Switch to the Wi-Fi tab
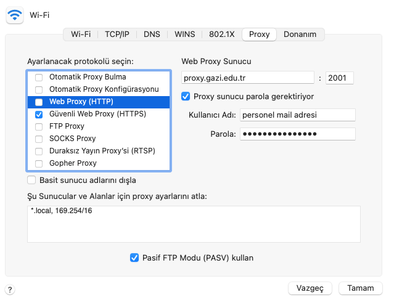 click(x=81, y=34)
